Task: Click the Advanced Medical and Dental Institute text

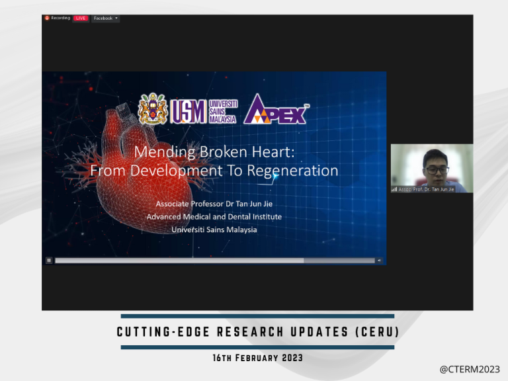Action: pos(214,217)
